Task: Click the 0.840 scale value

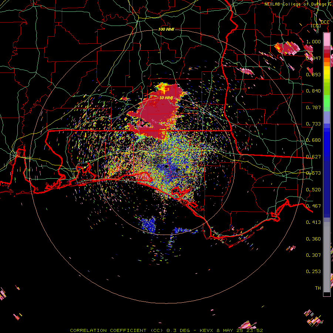Action: coord(313,91)
